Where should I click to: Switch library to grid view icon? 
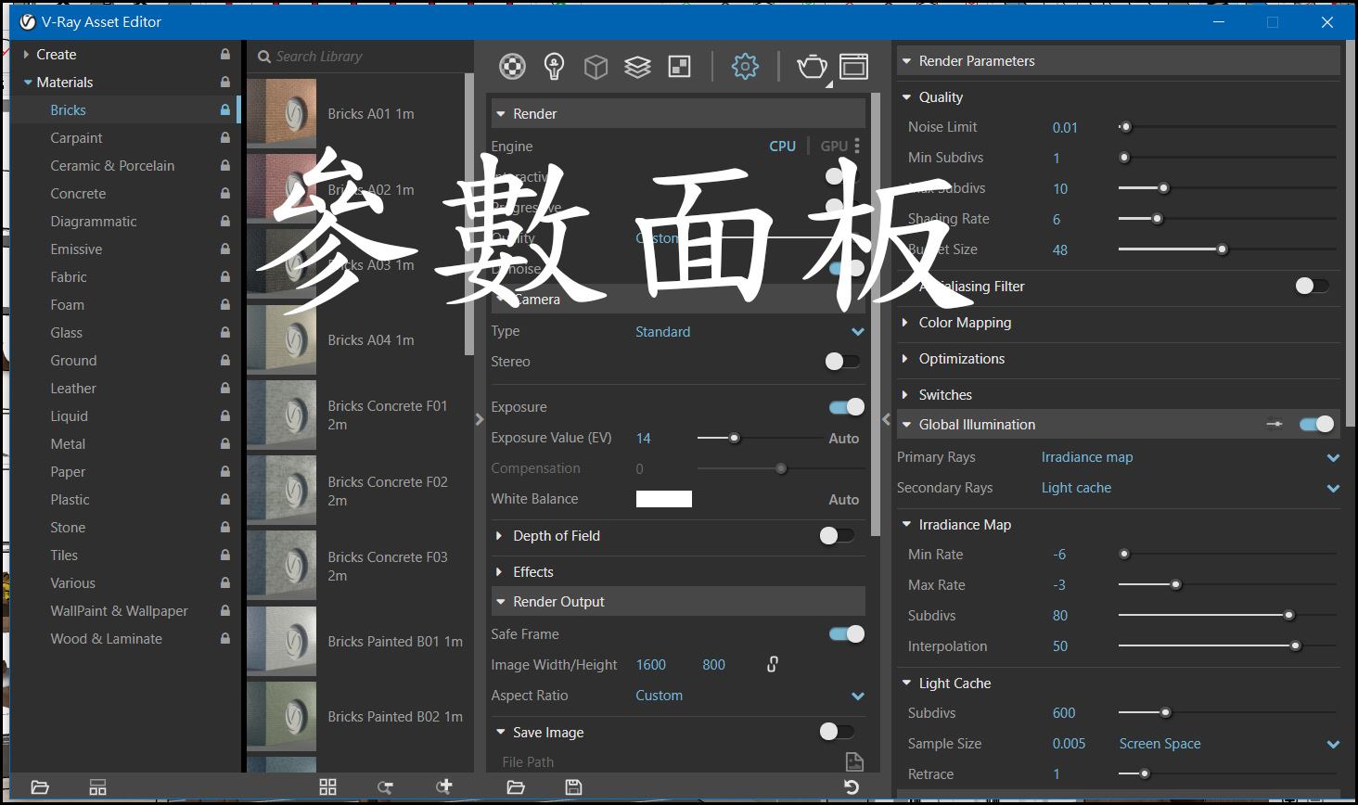[327, 787]
